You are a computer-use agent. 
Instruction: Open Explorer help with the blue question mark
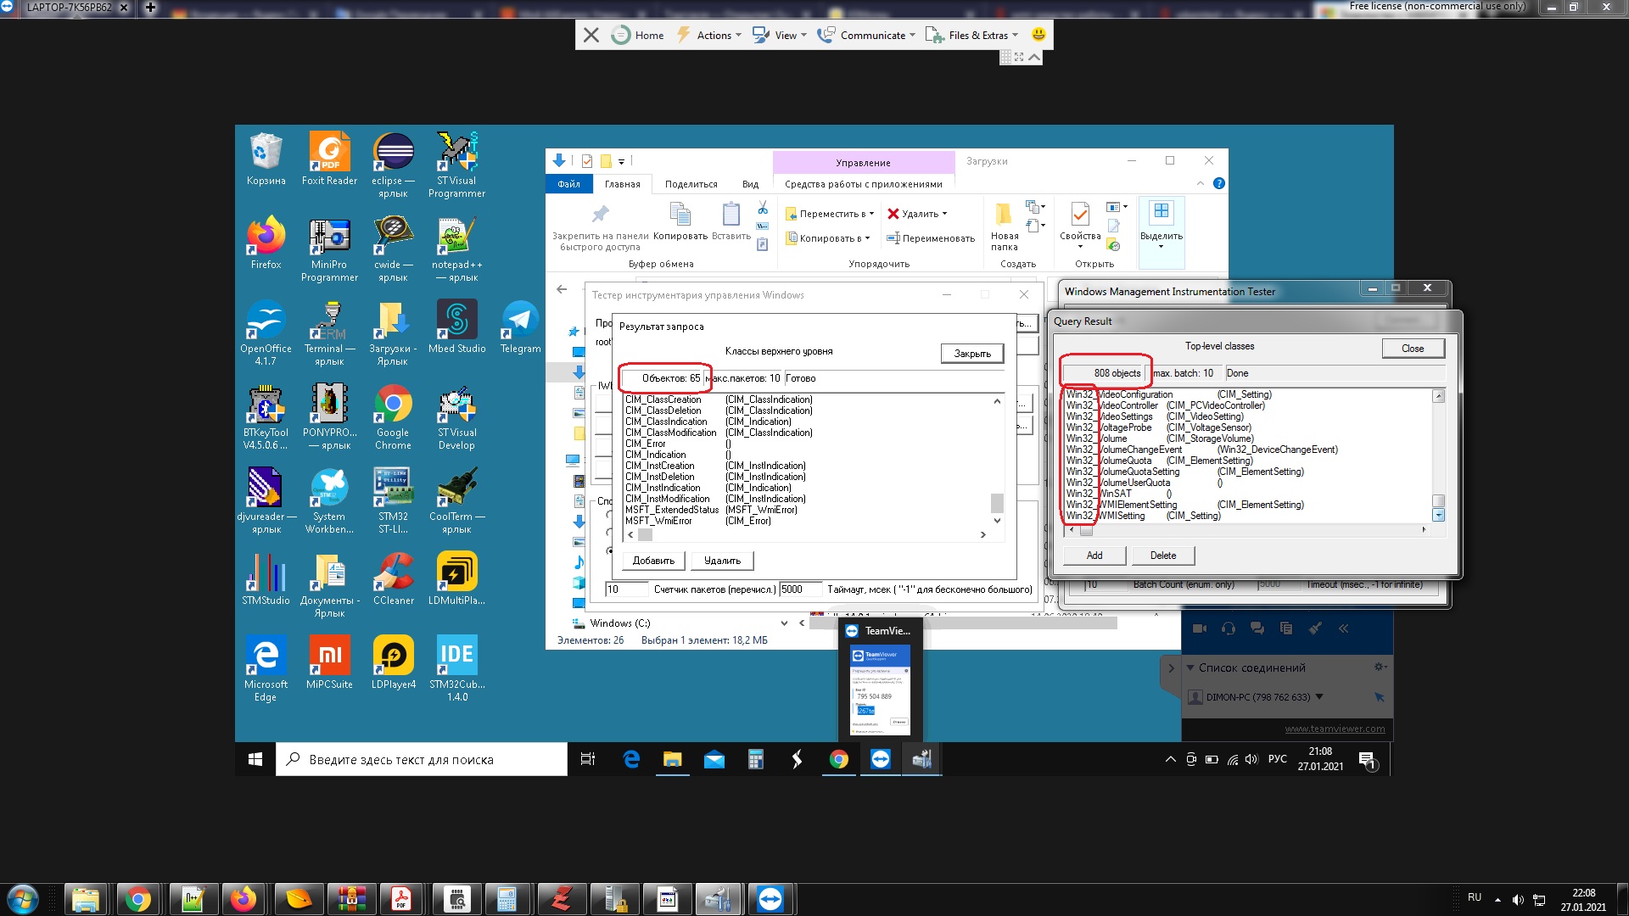pos(1218,183)
